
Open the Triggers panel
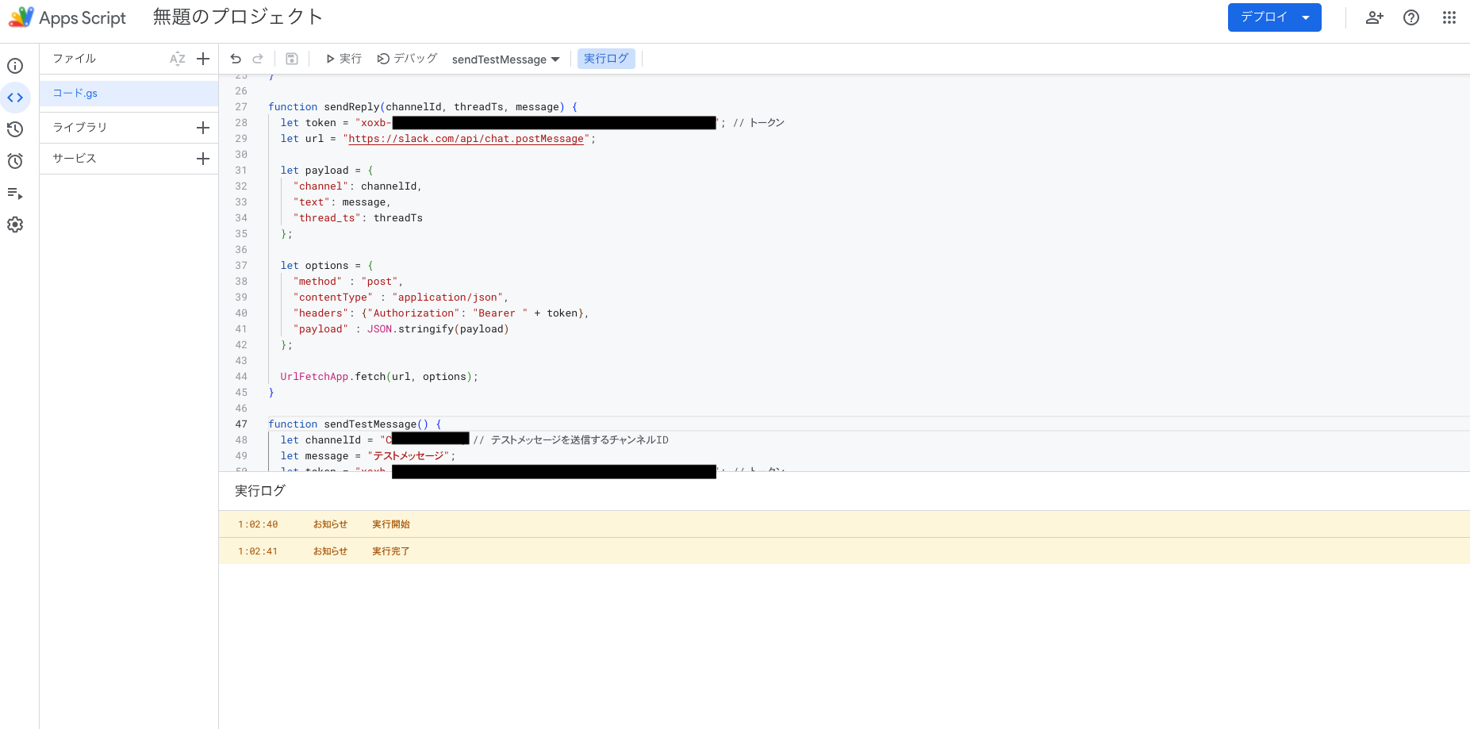point(15,161)
